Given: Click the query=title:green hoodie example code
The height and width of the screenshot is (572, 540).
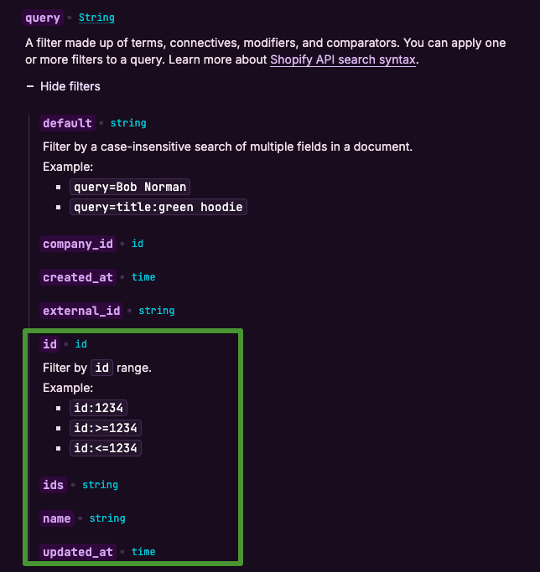Looking at the screenshot, I should click(x=158, y=207).
